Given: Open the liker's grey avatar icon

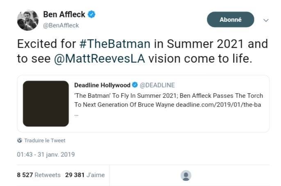Looking at the screenshot, I should coord(186,175).
